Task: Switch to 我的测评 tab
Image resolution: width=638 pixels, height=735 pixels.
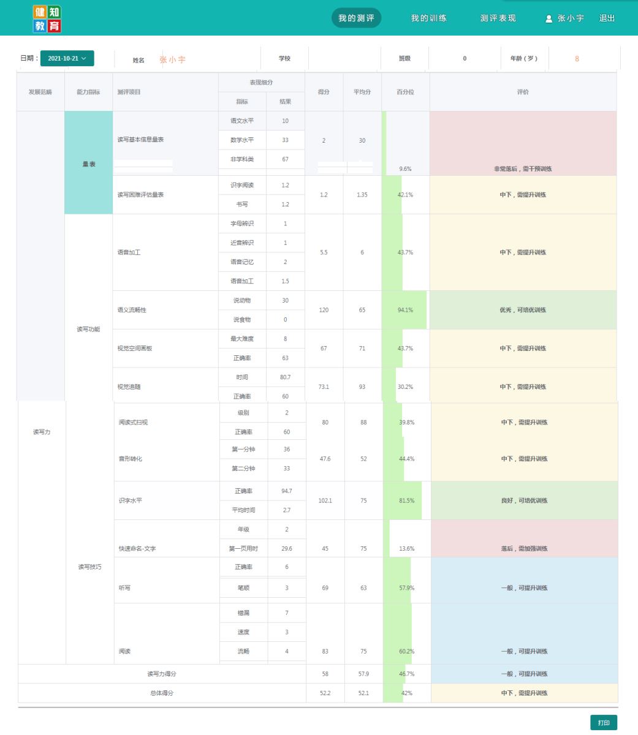Action: coord(356,18)
